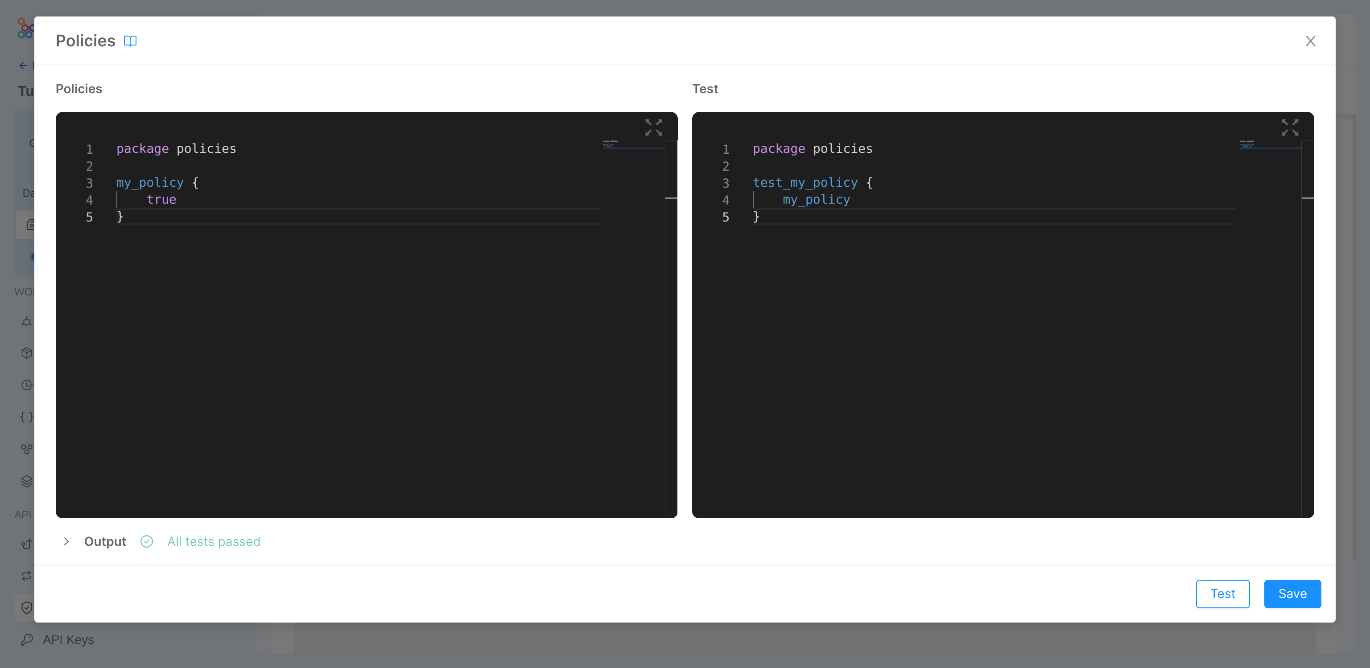Expand the Policies editor to fullscreen
This screenshot has height=668, width=1370.
[653, 127]
